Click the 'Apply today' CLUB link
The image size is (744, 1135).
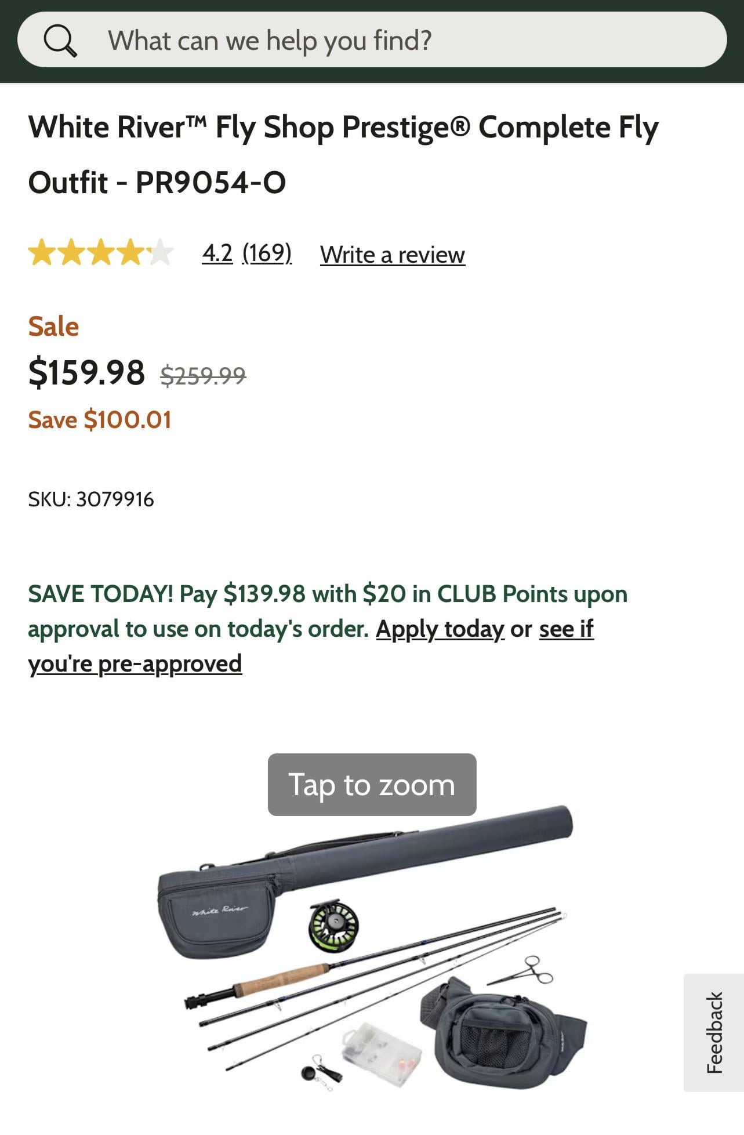point(440,629)
